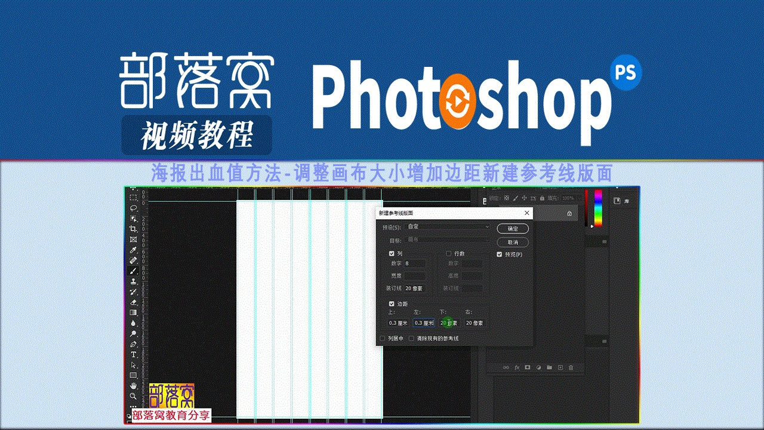764x430 pixels.
Task: Click the column 数字 field showing 8
Action: [415, 263]
